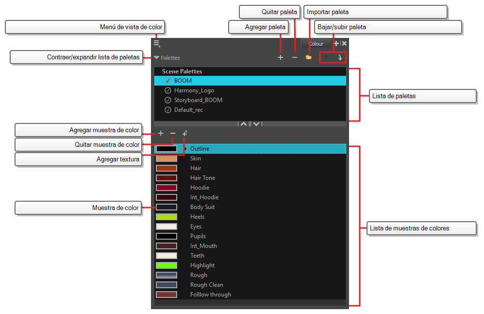484x314 pixels.
Task: Select the Storyboard_BOOM palette
Action: (x=198, y=100)
